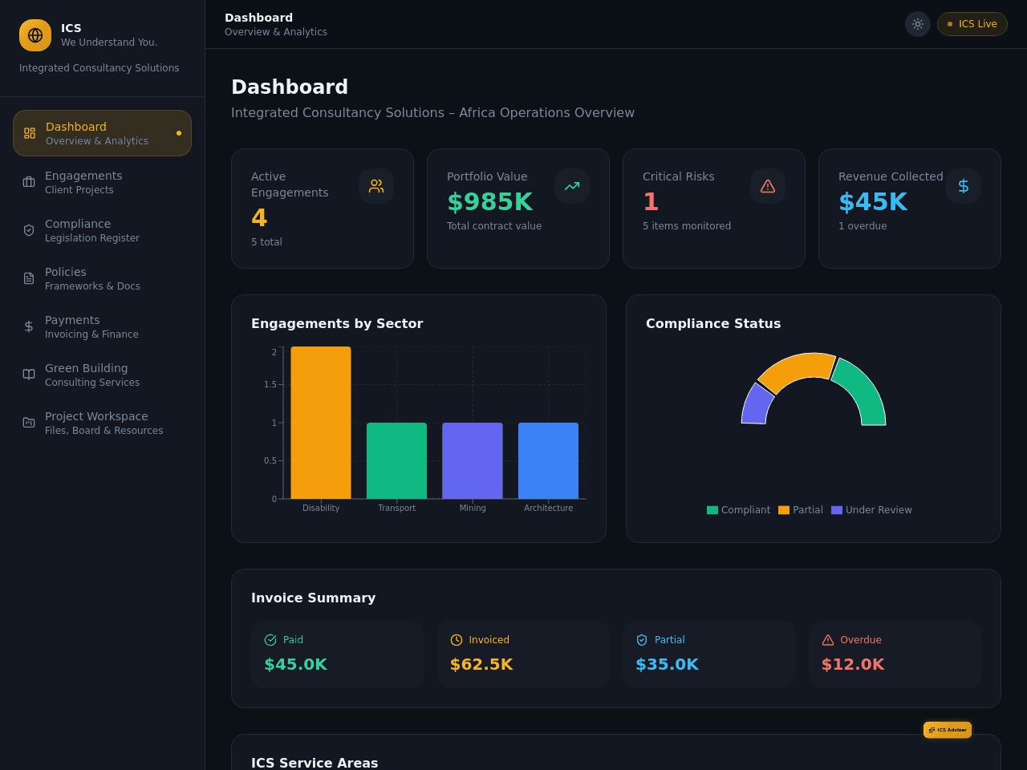This screenshot has width=1027, height=770.
Task: Click the Policies document icon
Action: tap(29, 278)
